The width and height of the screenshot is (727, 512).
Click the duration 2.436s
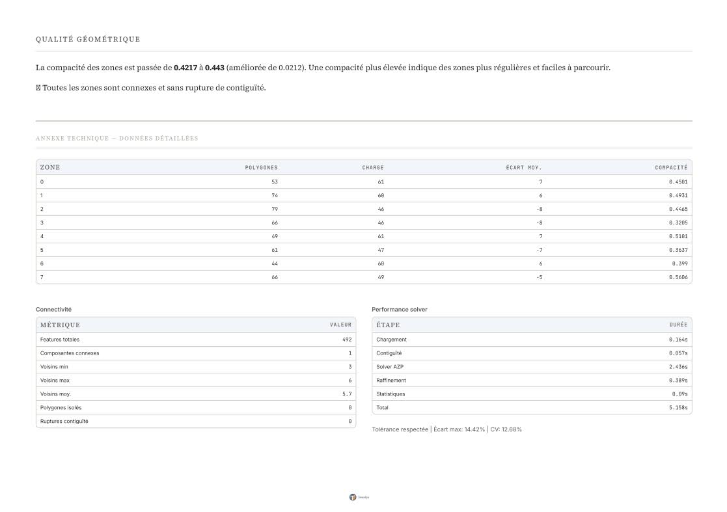[678, 367]
